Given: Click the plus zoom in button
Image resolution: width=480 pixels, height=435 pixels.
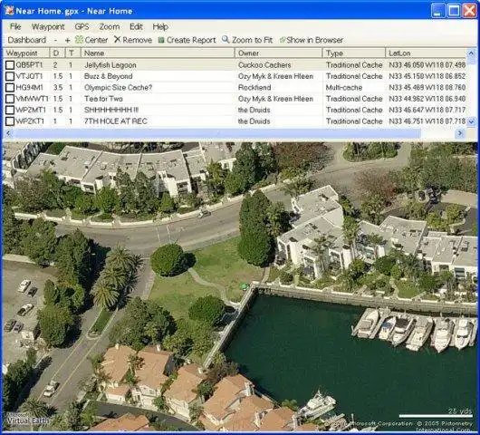Looking at the screenshot, I should click(67, 40).
